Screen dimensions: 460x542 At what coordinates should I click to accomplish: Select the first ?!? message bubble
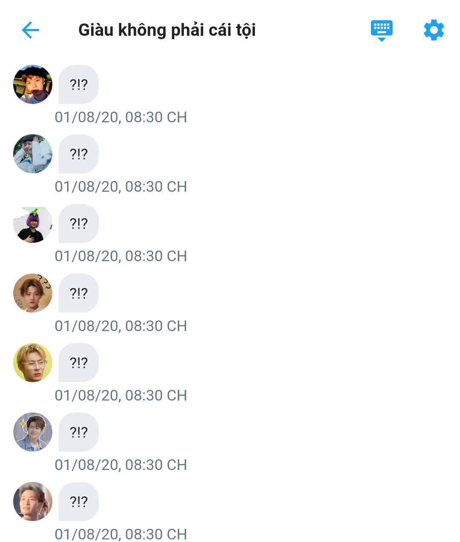pos(79,84)
